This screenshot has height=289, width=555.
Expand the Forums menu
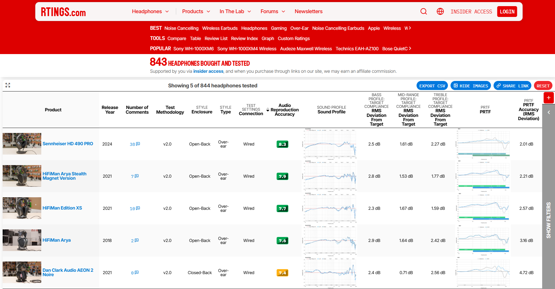pos(273,11)
